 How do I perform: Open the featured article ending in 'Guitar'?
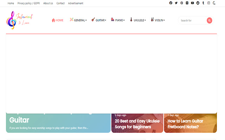[19, 120]
